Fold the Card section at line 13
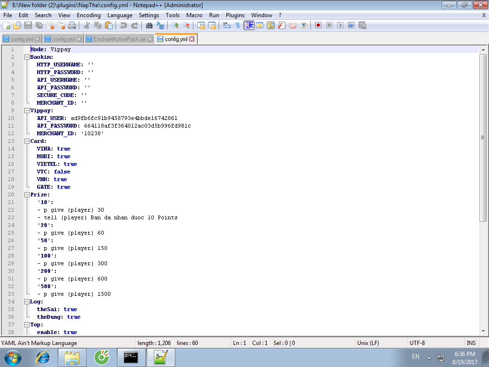The width and height of the screenshot is (489, 367). pyautogui.click(x=27, y=141)
